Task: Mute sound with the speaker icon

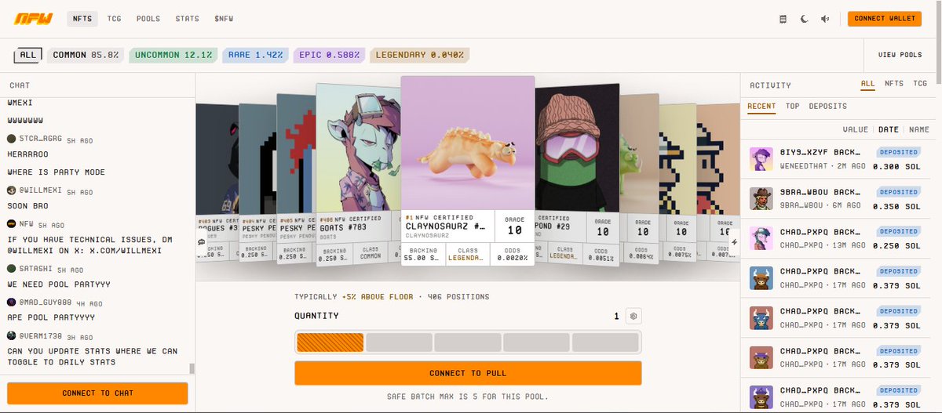Action: pos(825,19)
